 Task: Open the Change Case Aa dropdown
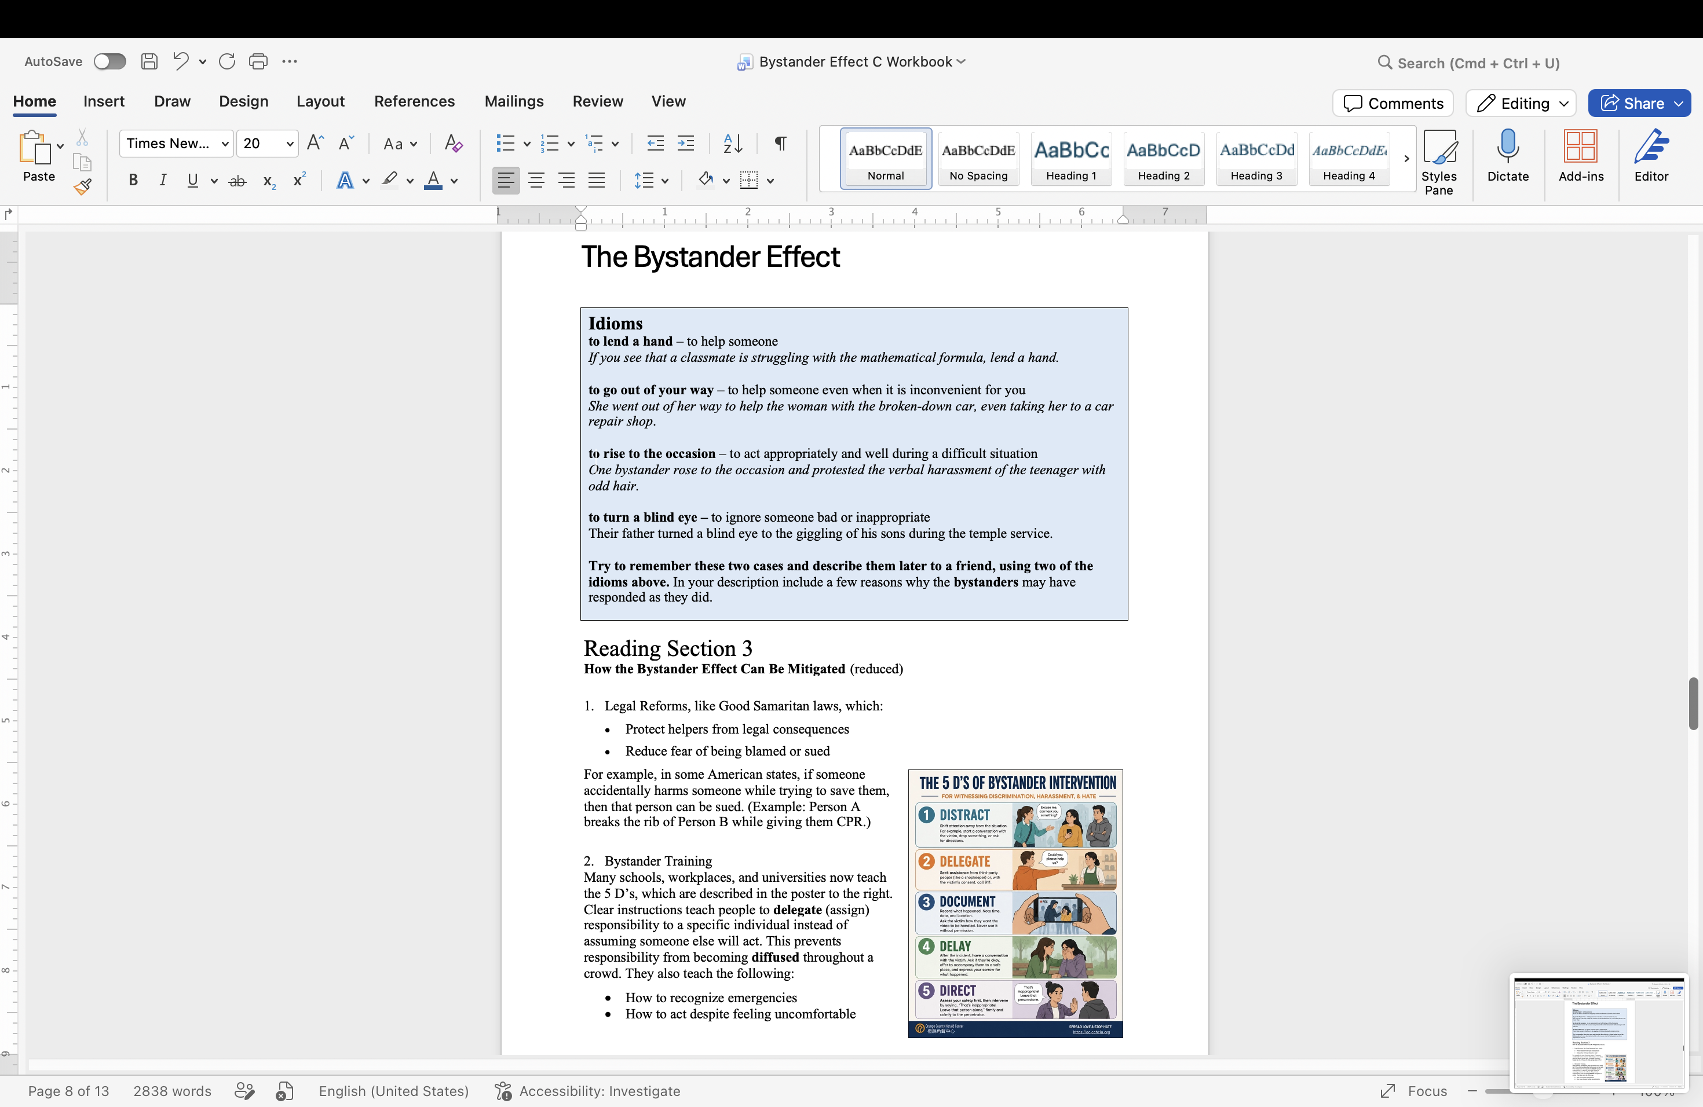click(x=400, y=144)
